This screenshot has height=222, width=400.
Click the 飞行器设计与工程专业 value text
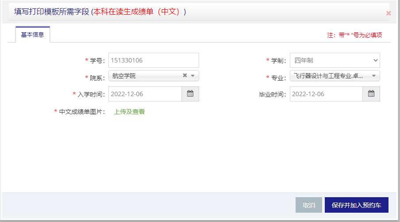pyautogui.click(x=328, y=76)
